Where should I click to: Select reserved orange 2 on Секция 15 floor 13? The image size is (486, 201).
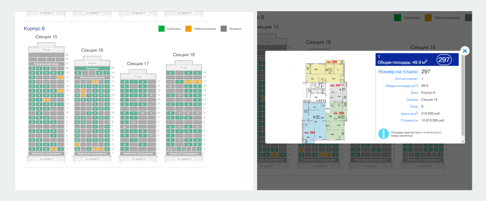pos(46,100)
